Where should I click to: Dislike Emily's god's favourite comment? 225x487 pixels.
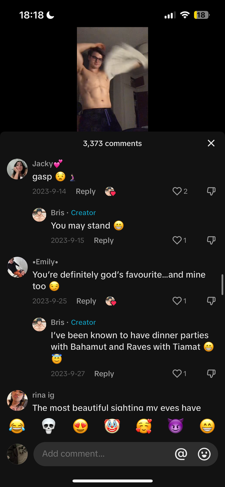click(x=211, y=301)
